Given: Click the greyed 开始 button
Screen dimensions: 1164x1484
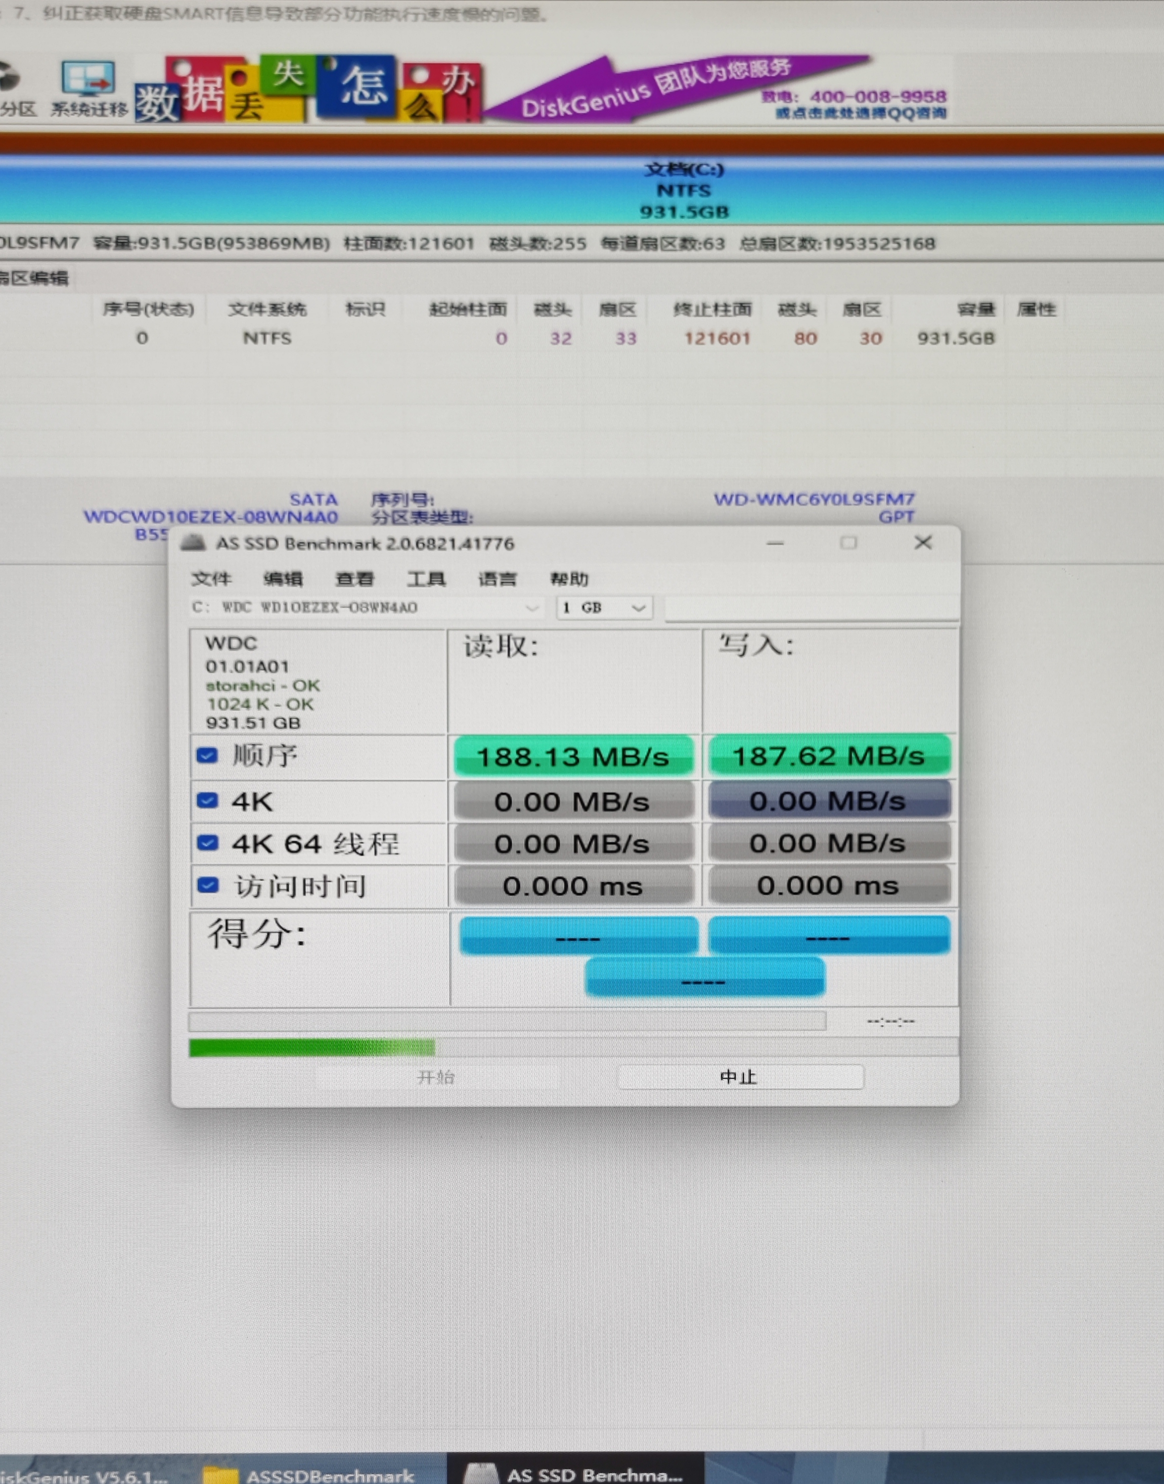Looking at the screenshot, I should tap(436, 1077).
